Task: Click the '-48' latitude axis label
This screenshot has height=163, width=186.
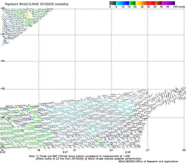Action: pos(2,117)
